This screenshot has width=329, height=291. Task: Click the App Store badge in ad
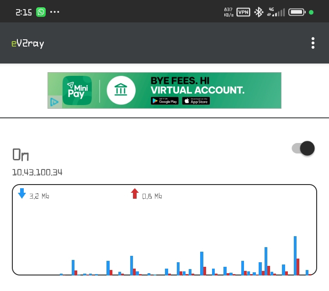[196, 101]
